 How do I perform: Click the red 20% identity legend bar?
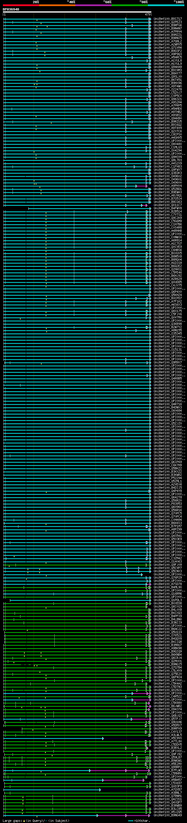coord(21,5)
